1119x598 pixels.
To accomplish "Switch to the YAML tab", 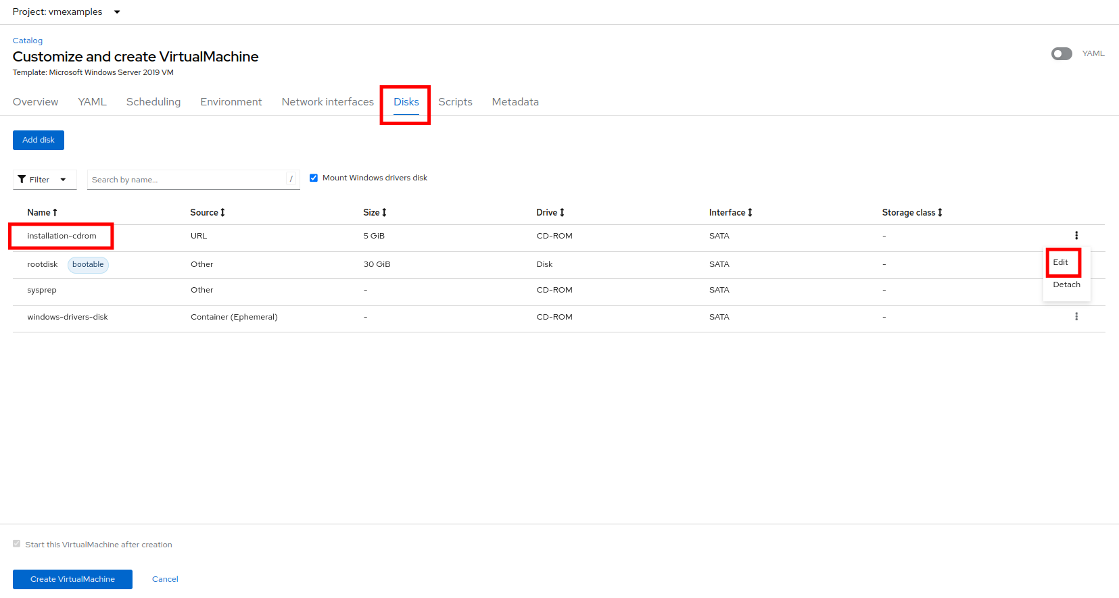I will 92,102.
